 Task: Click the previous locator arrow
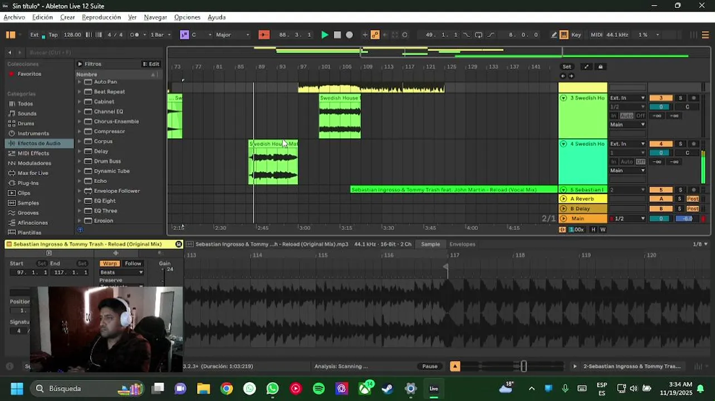coord(563,76)
